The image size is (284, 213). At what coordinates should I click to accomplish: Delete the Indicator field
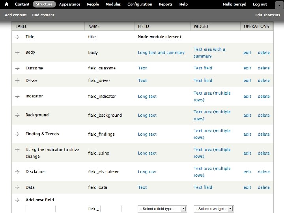pyautogui.click(x=264, y=96)
